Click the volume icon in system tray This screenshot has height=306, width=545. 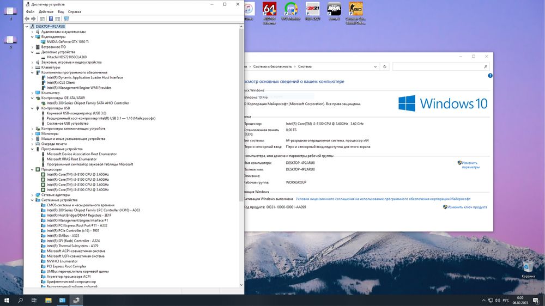tap(498, 300)
